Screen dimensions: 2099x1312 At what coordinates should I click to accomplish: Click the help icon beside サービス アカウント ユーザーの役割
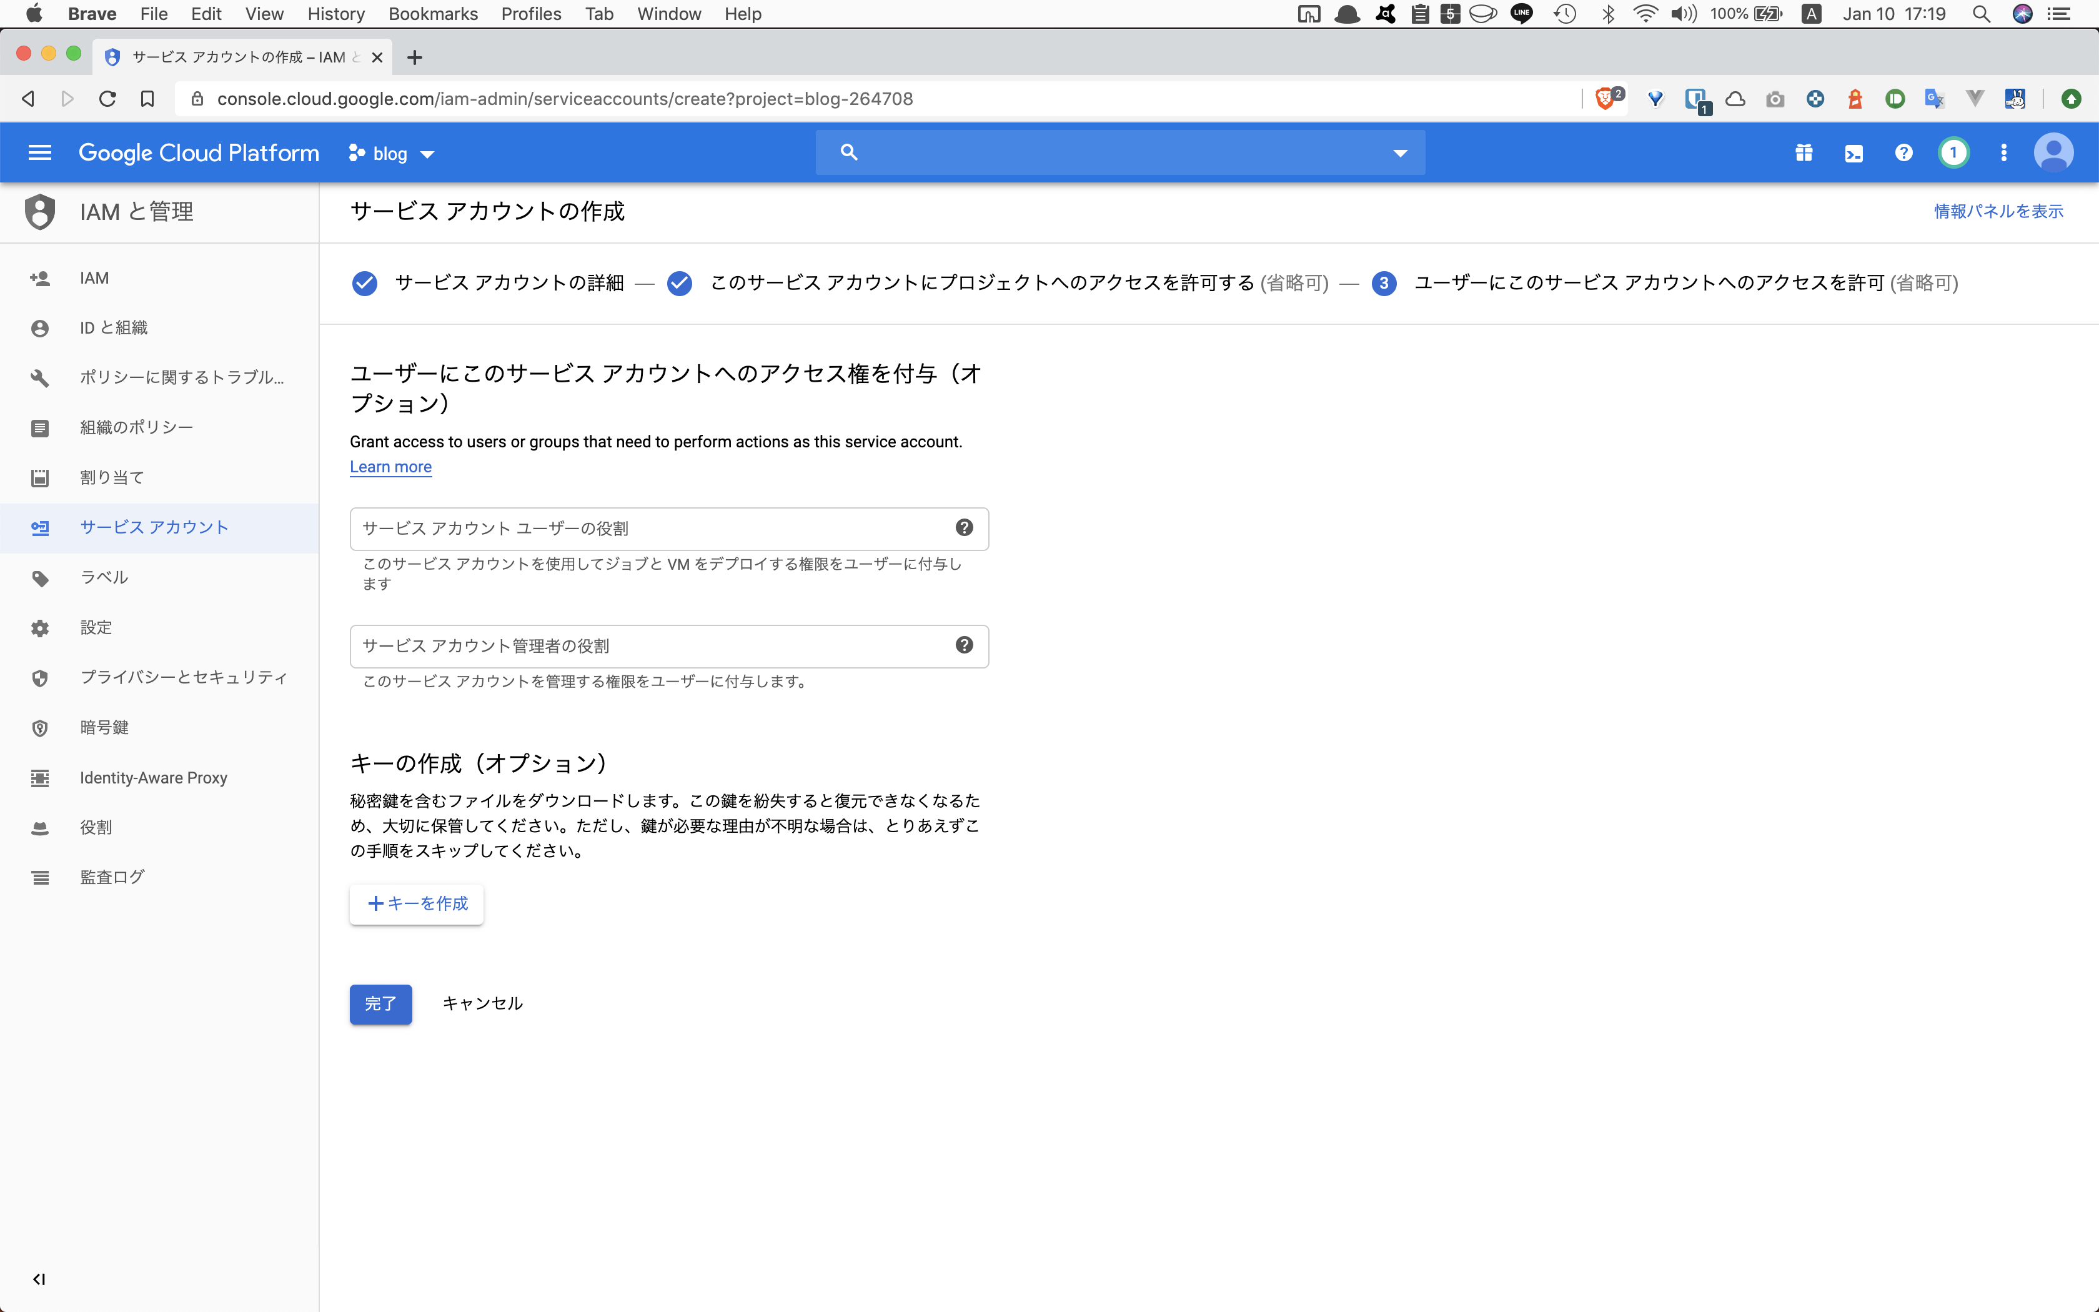[x=965, y=527]
